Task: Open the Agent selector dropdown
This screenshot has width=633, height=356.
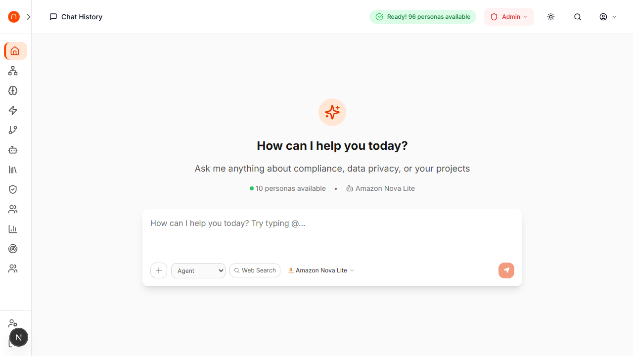Action: pos(198,270)
